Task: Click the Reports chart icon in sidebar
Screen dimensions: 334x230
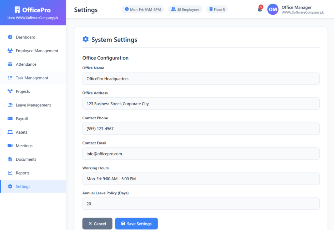Action: [10, 173]
